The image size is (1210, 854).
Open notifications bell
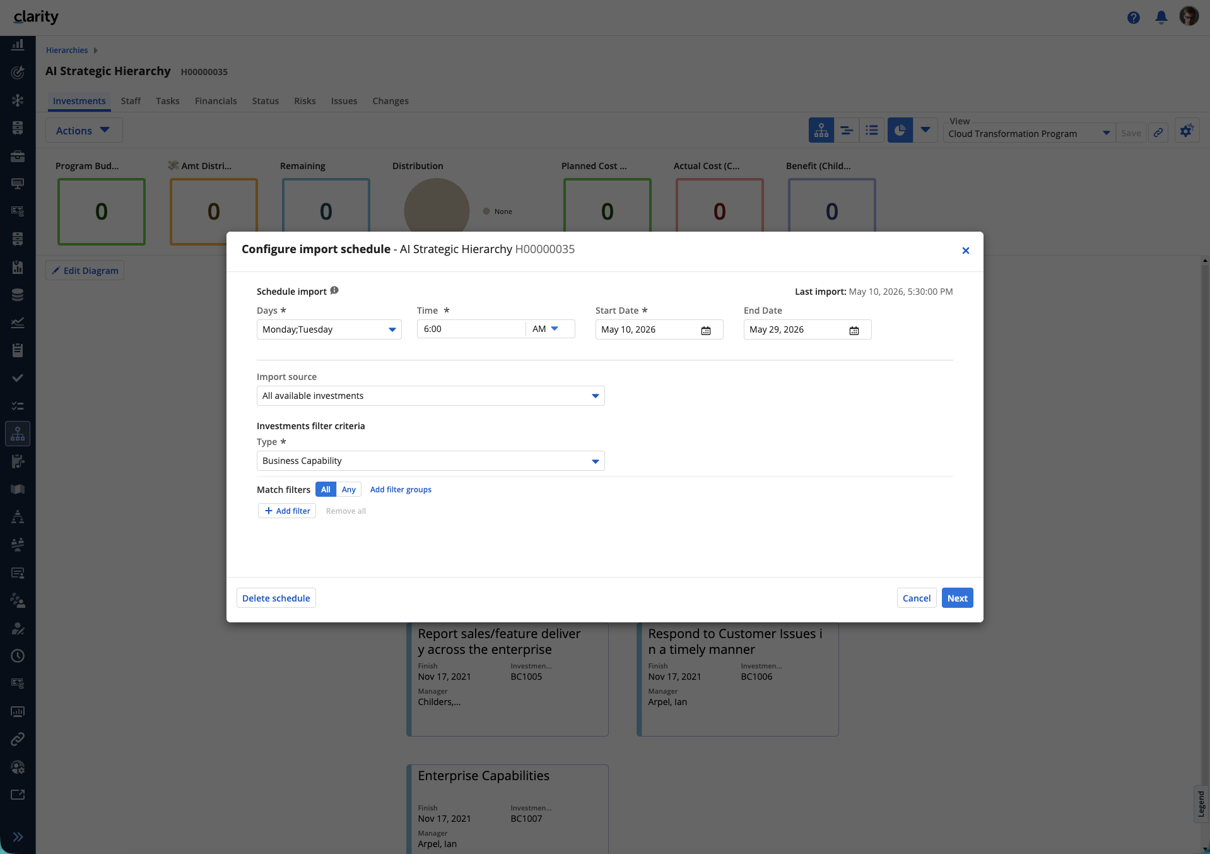click(x=1161, y=18)
